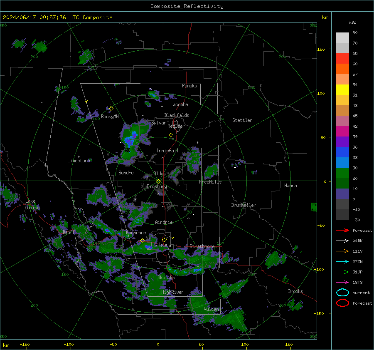Screen dimensions: 374x350
Task: Pick the yellow swatch between 54 and 51 dBZ
Action: 342,90
